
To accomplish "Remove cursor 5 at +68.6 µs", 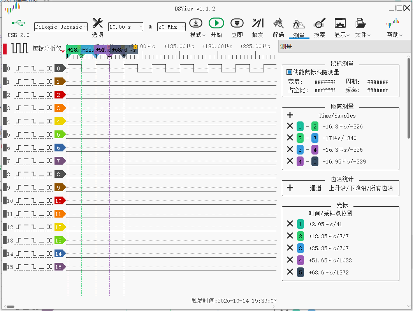I will pyautogui.click(x=290, y=272).
